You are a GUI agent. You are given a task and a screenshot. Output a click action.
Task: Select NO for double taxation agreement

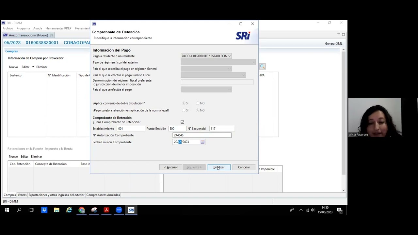click(x=198, y=103)
